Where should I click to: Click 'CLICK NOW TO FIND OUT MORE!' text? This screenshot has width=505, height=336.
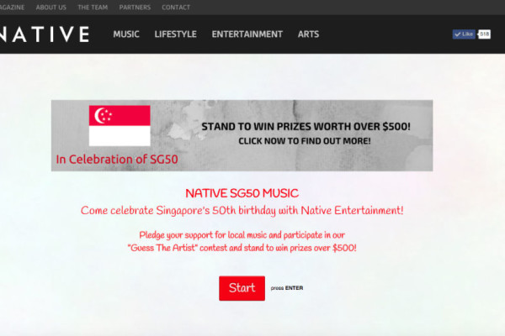305,141
